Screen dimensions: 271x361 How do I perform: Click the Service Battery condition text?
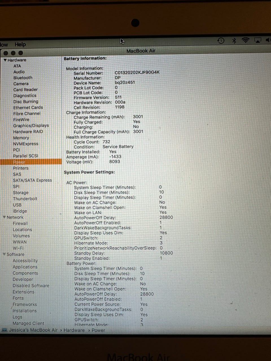[x=118, y=147]
